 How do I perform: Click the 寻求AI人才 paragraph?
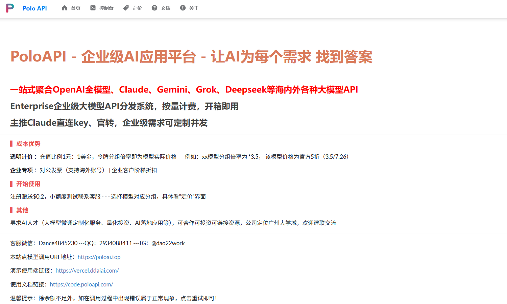[173, 223]
